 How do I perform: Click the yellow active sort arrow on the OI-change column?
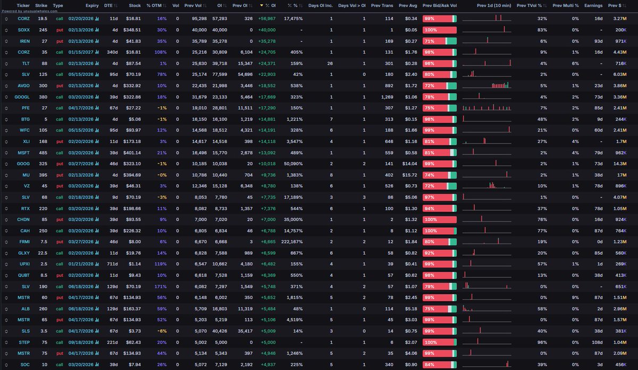[262, 5]
